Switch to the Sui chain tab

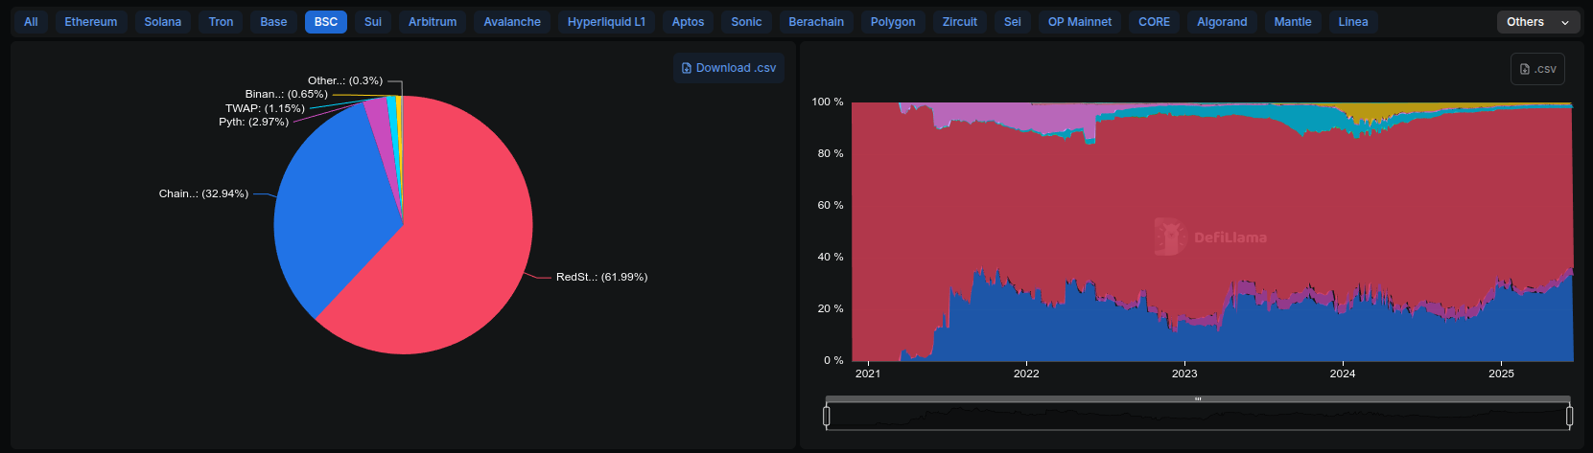[x=373, y=22]
